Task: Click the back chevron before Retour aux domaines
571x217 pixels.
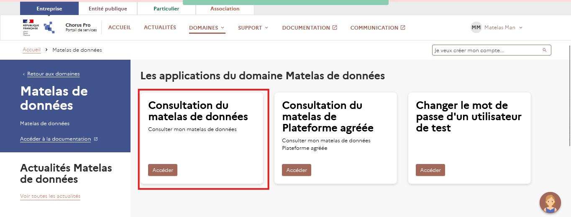Action: 24,74
